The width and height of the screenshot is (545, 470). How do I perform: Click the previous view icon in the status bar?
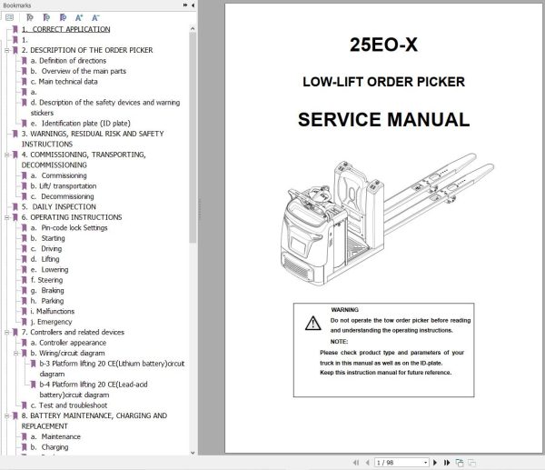pos(460,463)
